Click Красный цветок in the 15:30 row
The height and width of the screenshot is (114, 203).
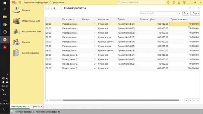click(106, 51)
